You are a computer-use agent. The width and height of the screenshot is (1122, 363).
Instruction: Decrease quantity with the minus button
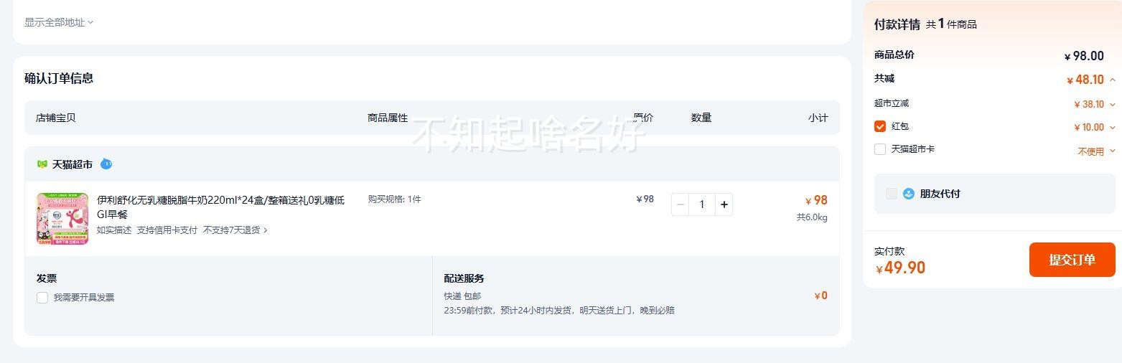point(681,204)
